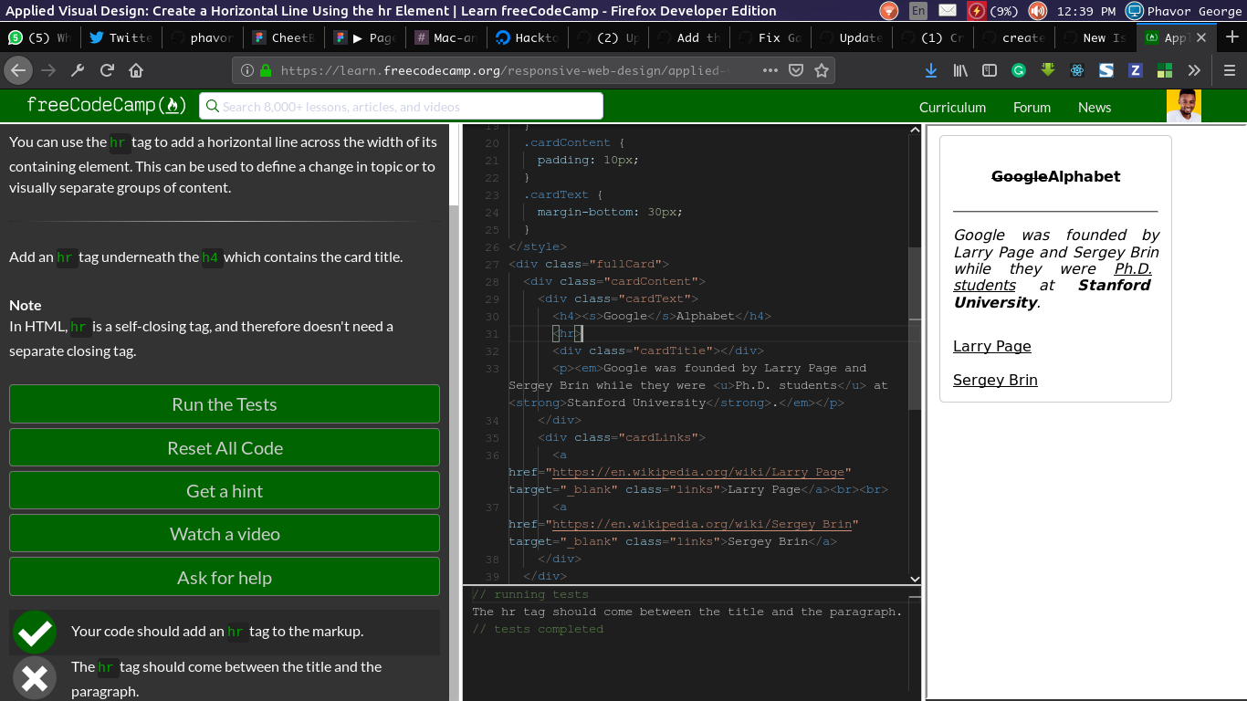Go to browser home page icon

[136, 70]
